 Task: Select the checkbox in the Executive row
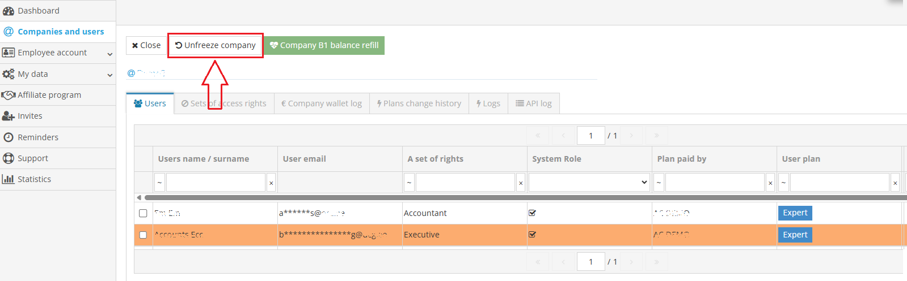143,235
